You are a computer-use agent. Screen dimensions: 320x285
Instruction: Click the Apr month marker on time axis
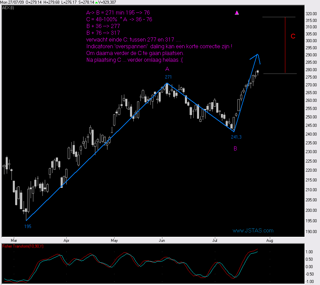(66, 240)
